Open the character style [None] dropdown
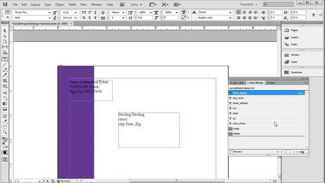325x183 pixels. tap(230, 12)
